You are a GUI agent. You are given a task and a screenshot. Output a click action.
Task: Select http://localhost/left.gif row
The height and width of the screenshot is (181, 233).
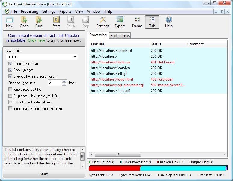click(x=158, y=74)
